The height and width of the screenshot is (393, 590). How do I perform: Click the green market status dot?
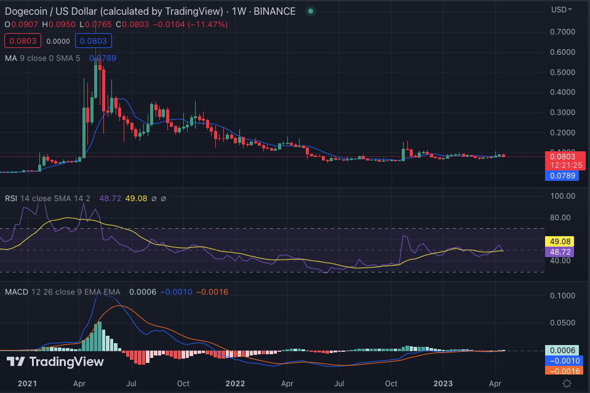[311, 11]
